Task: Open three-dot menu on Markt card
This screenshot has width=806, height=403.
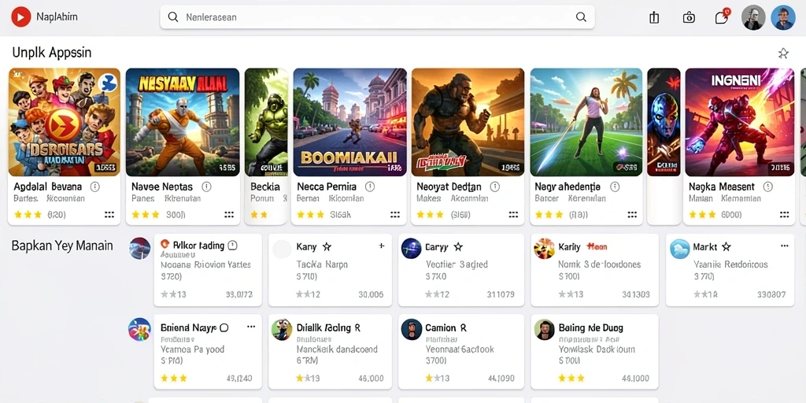Action: pyautogui.click(x=785, y=246)
